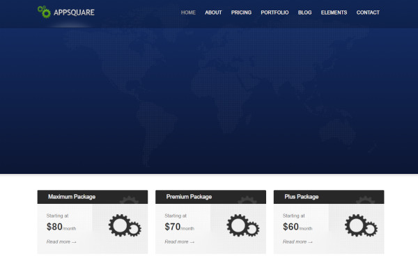Go to the About page
Viewport: 418px width, 256px height.
pos(213,13)
